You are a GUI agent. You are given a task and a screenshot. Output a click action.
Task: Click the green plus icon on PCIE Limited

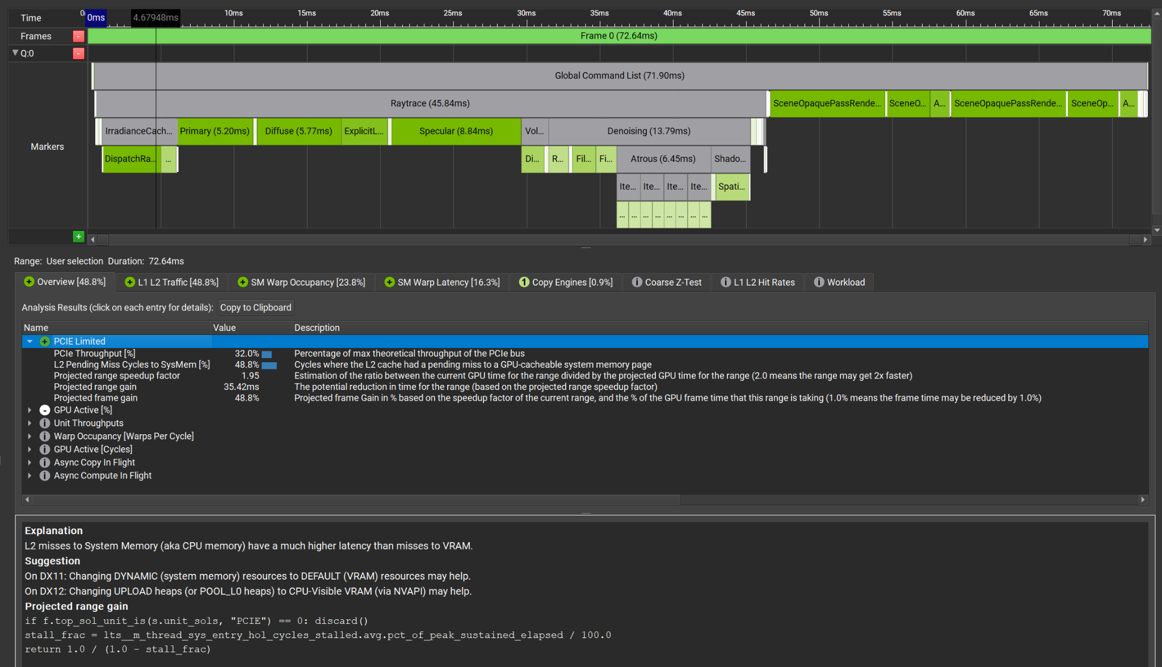(45, 341)
